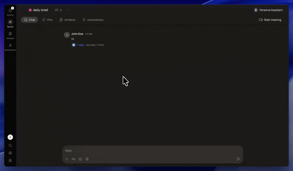The height and width of the screenshot is (171, 293).
Task: Switch to the Automations tab
Action: (93, 20)
